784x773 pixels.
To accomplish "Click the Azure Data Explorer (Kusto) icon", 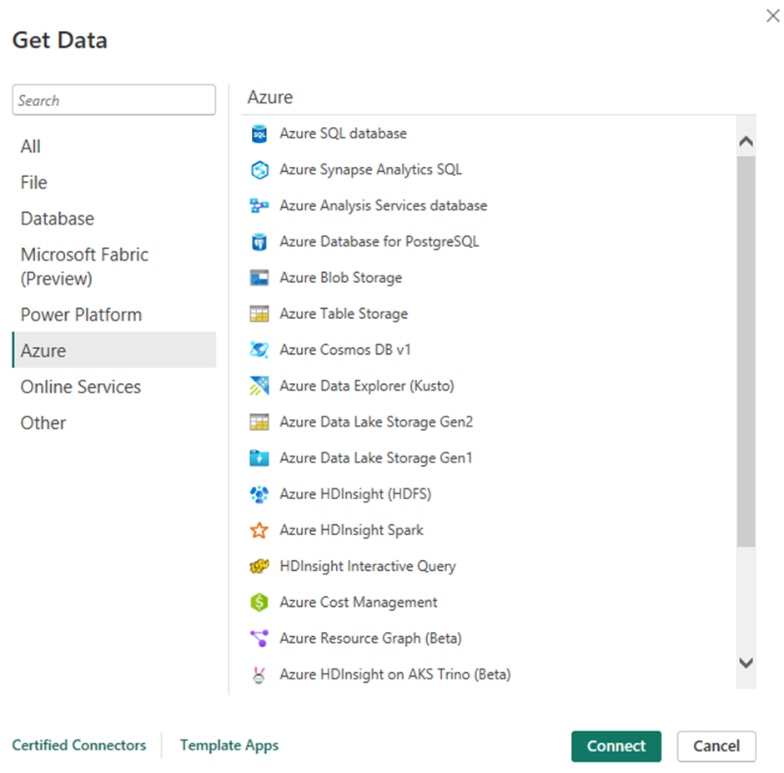I will tap(259, 386).
